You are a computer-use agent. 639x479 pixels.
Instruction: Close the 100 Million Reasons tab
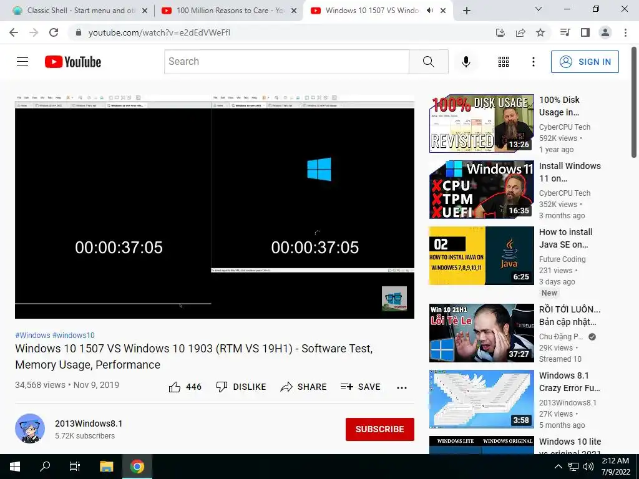pos(294,11)
